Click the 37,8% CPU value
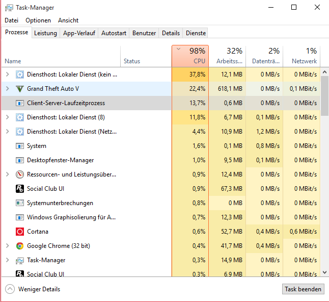 pos(197,74)
